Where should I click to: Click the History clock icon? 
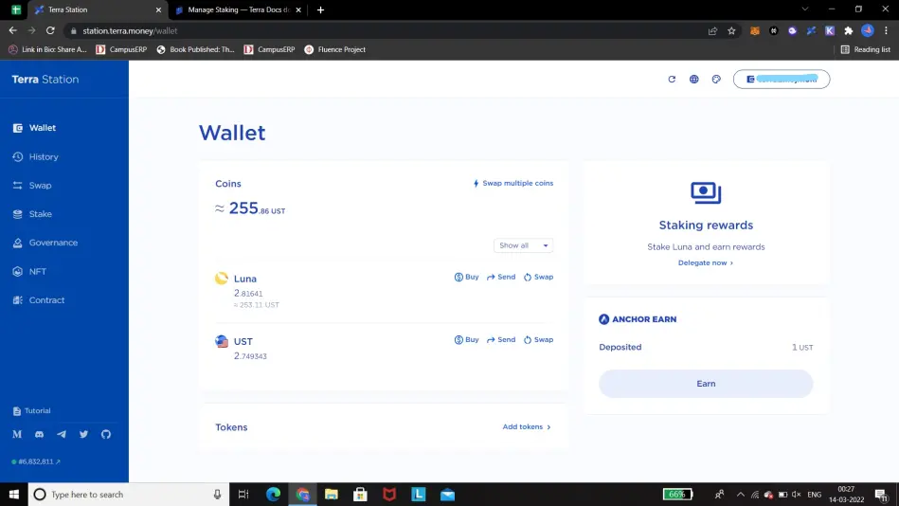[18, 156]
